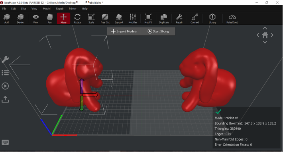Click the purple vertical move gizmo arrow
Image resolution: width=283 pixels, height=152 pixels.
(82, 86)
